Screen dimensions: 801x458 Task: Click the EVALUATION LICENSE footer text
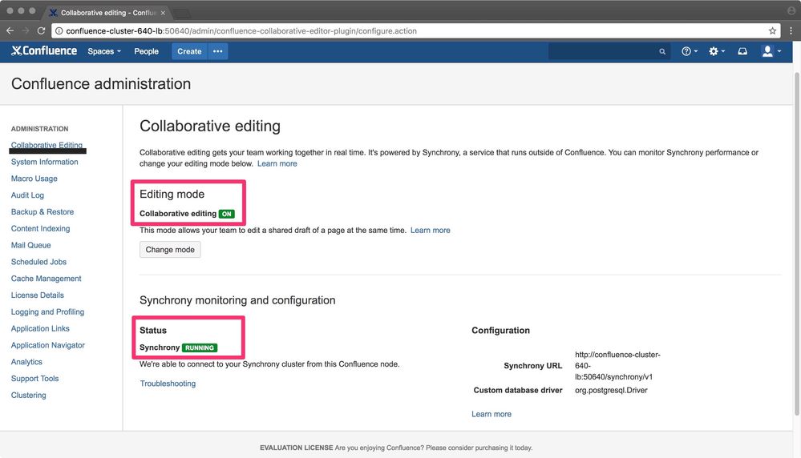pos(297,448)
